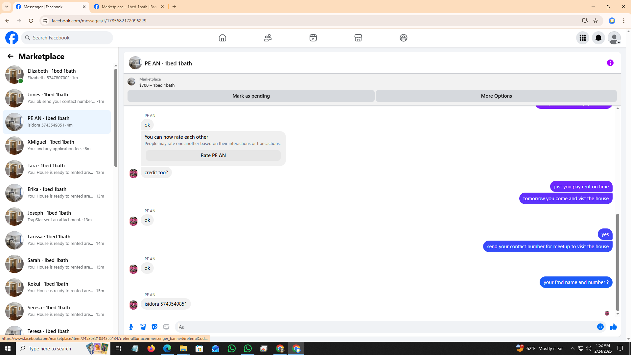
Task: Open the Elizabeth 1bed 1bath conversation
Action: tap(57, 74)
